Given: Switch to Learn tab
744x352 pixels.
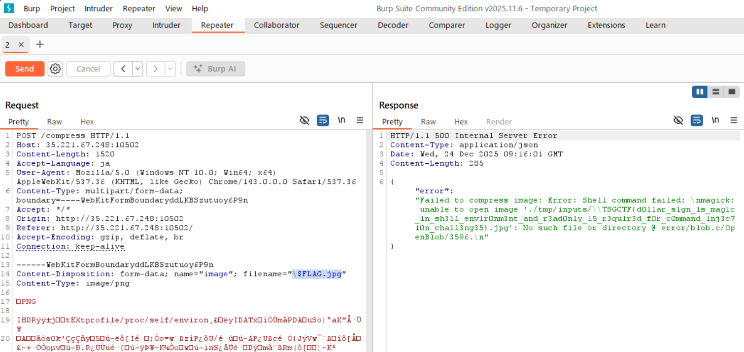Looking at the screenshot, I should coord(655,25).
